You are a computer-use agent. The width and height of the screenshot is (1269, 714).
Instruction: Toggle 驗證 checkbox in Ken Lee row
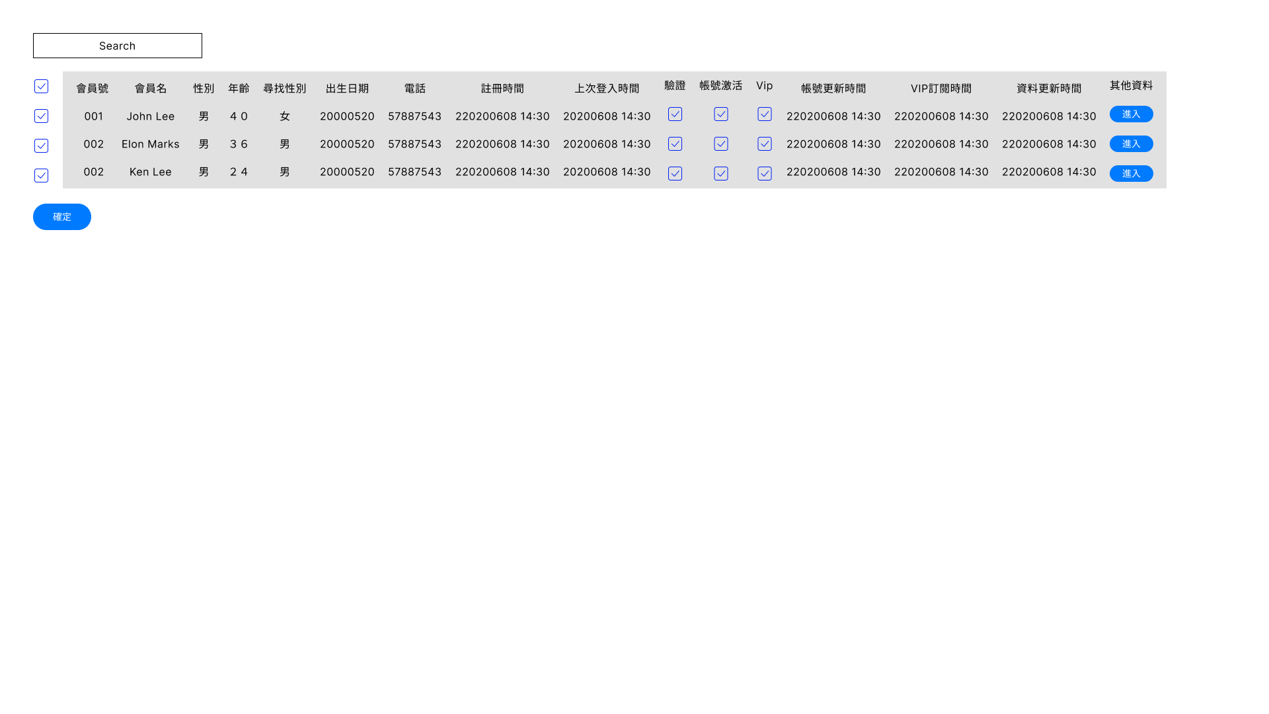point(675,173)
